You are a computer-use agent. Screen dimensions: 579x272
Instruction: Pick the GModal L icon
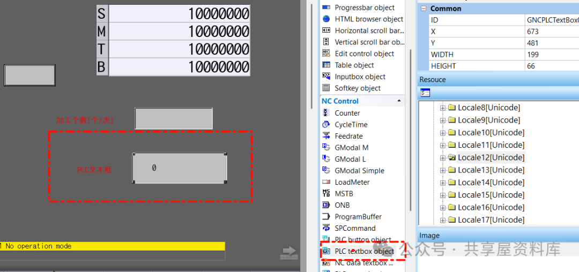coord(326,159)
